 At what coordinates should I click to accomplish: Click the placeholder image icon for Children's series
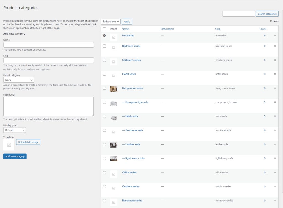pos(114,62)
